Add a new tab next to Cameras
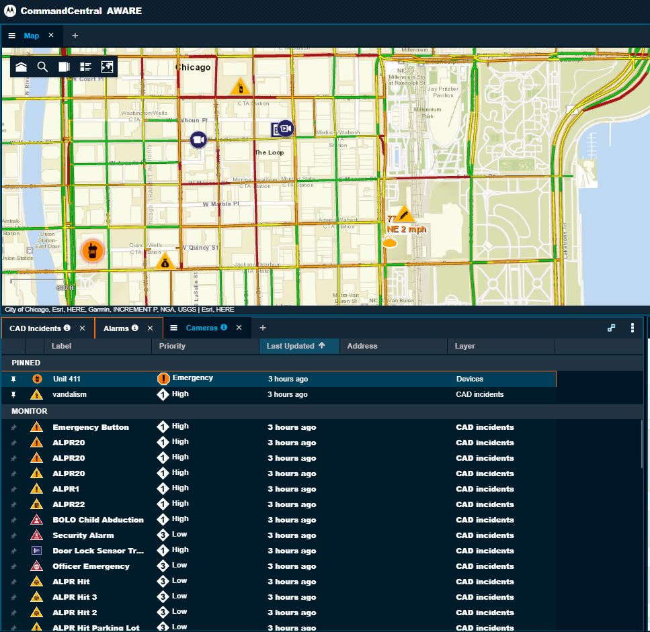This screenshot has width=650, height=632. tap(262, 328)
